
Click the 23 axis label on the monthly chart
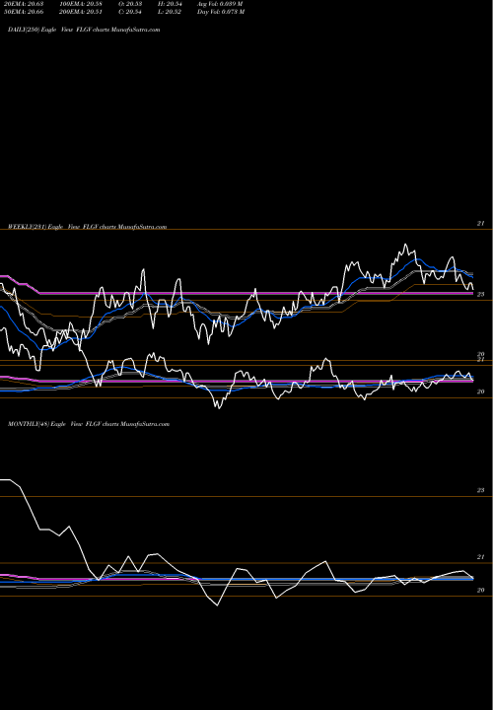pos(481,490)
